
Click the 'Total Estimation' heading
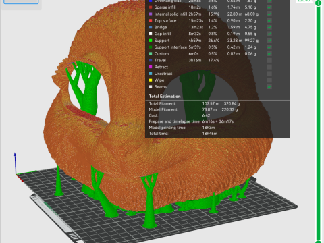[165, 97]
